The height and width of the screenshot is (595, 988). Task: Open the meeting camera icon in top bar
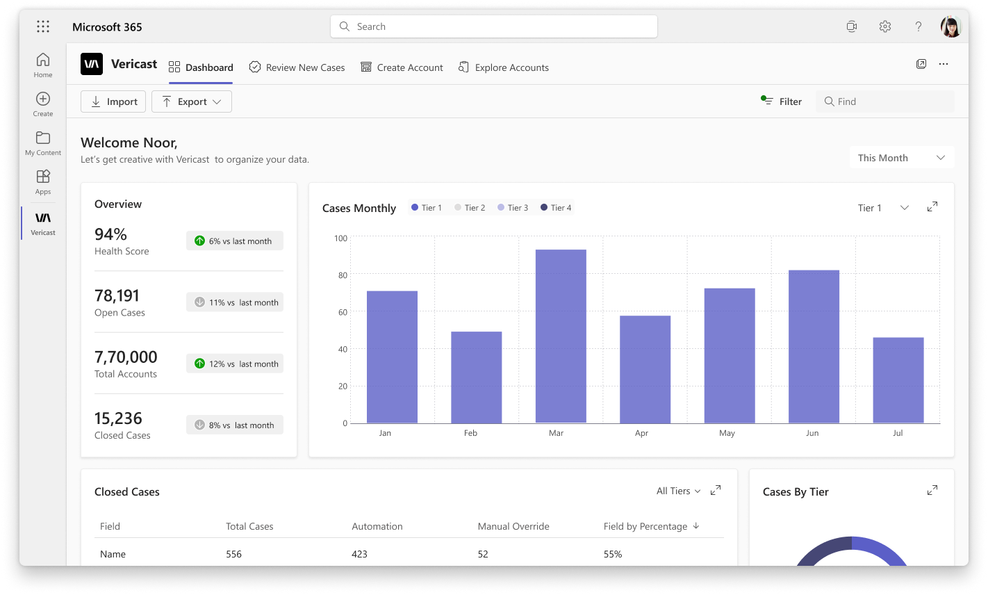click(x=852, y=26)
